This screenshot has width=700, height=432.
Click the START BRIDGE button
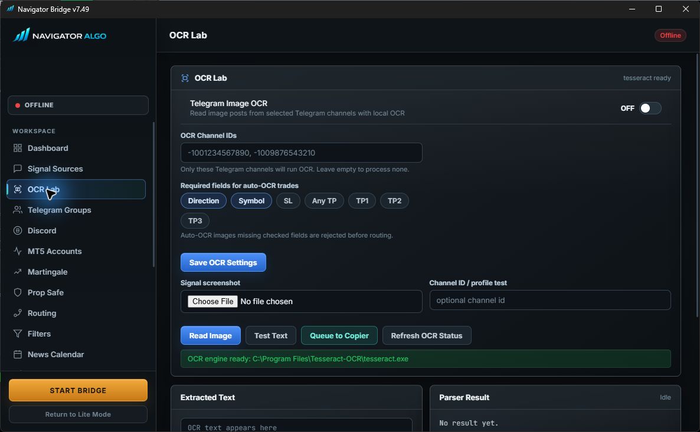tap(78, 390)
